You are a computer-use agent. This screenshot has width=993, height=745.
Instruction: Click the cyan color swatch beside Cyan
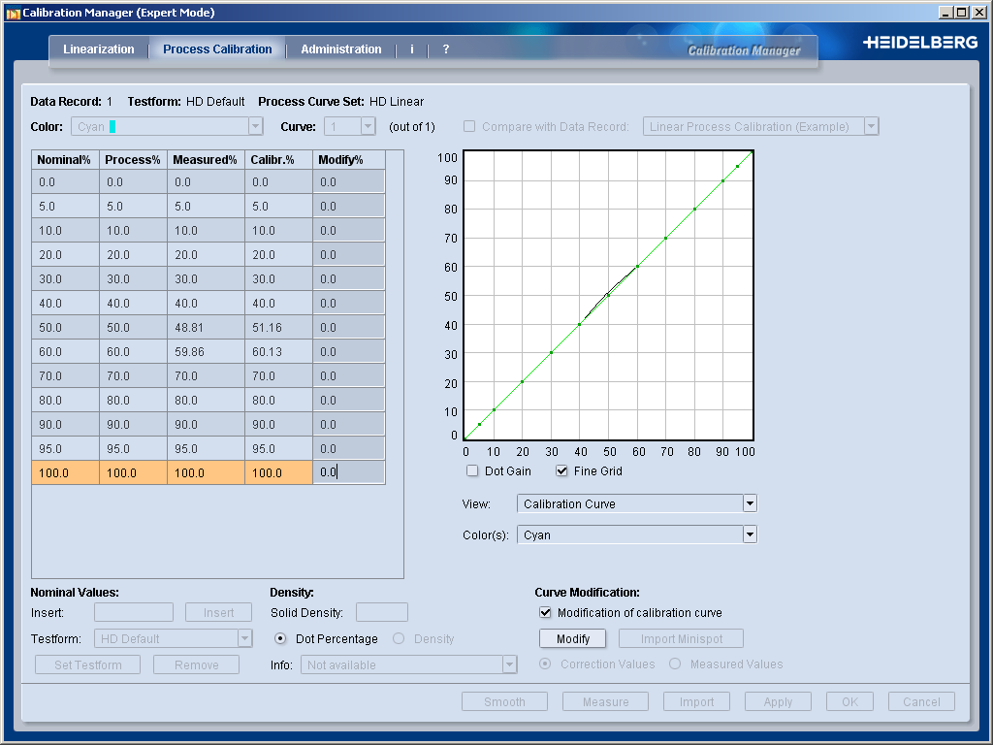(112, 127)
